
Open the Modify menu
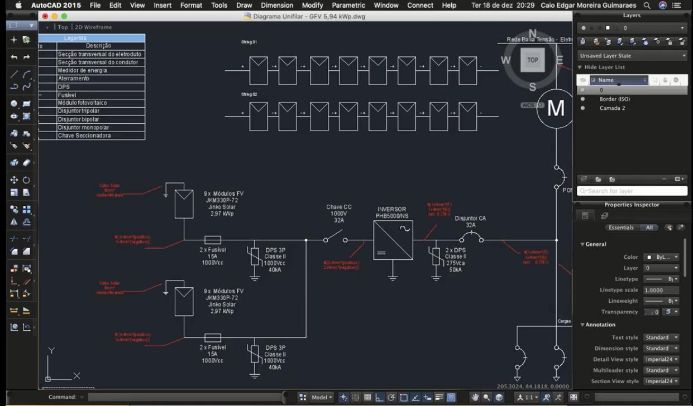point(312,5)
